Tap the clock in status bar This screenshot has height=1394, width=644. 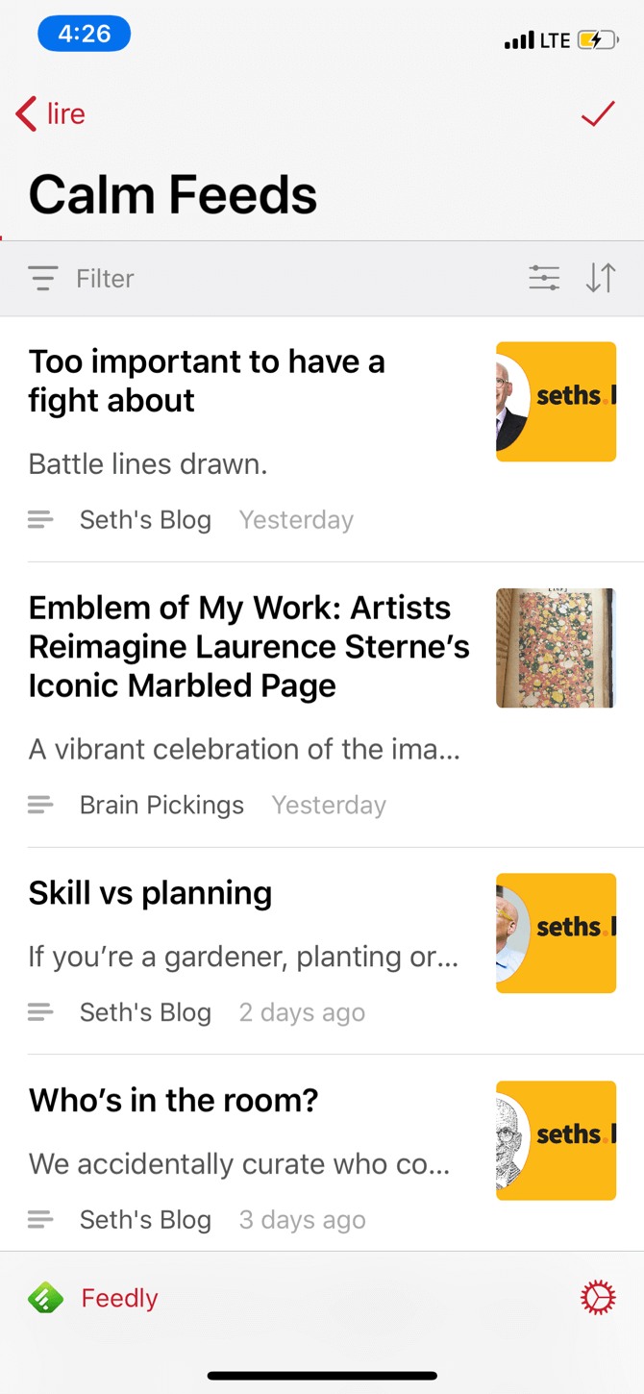coord(85,35)
